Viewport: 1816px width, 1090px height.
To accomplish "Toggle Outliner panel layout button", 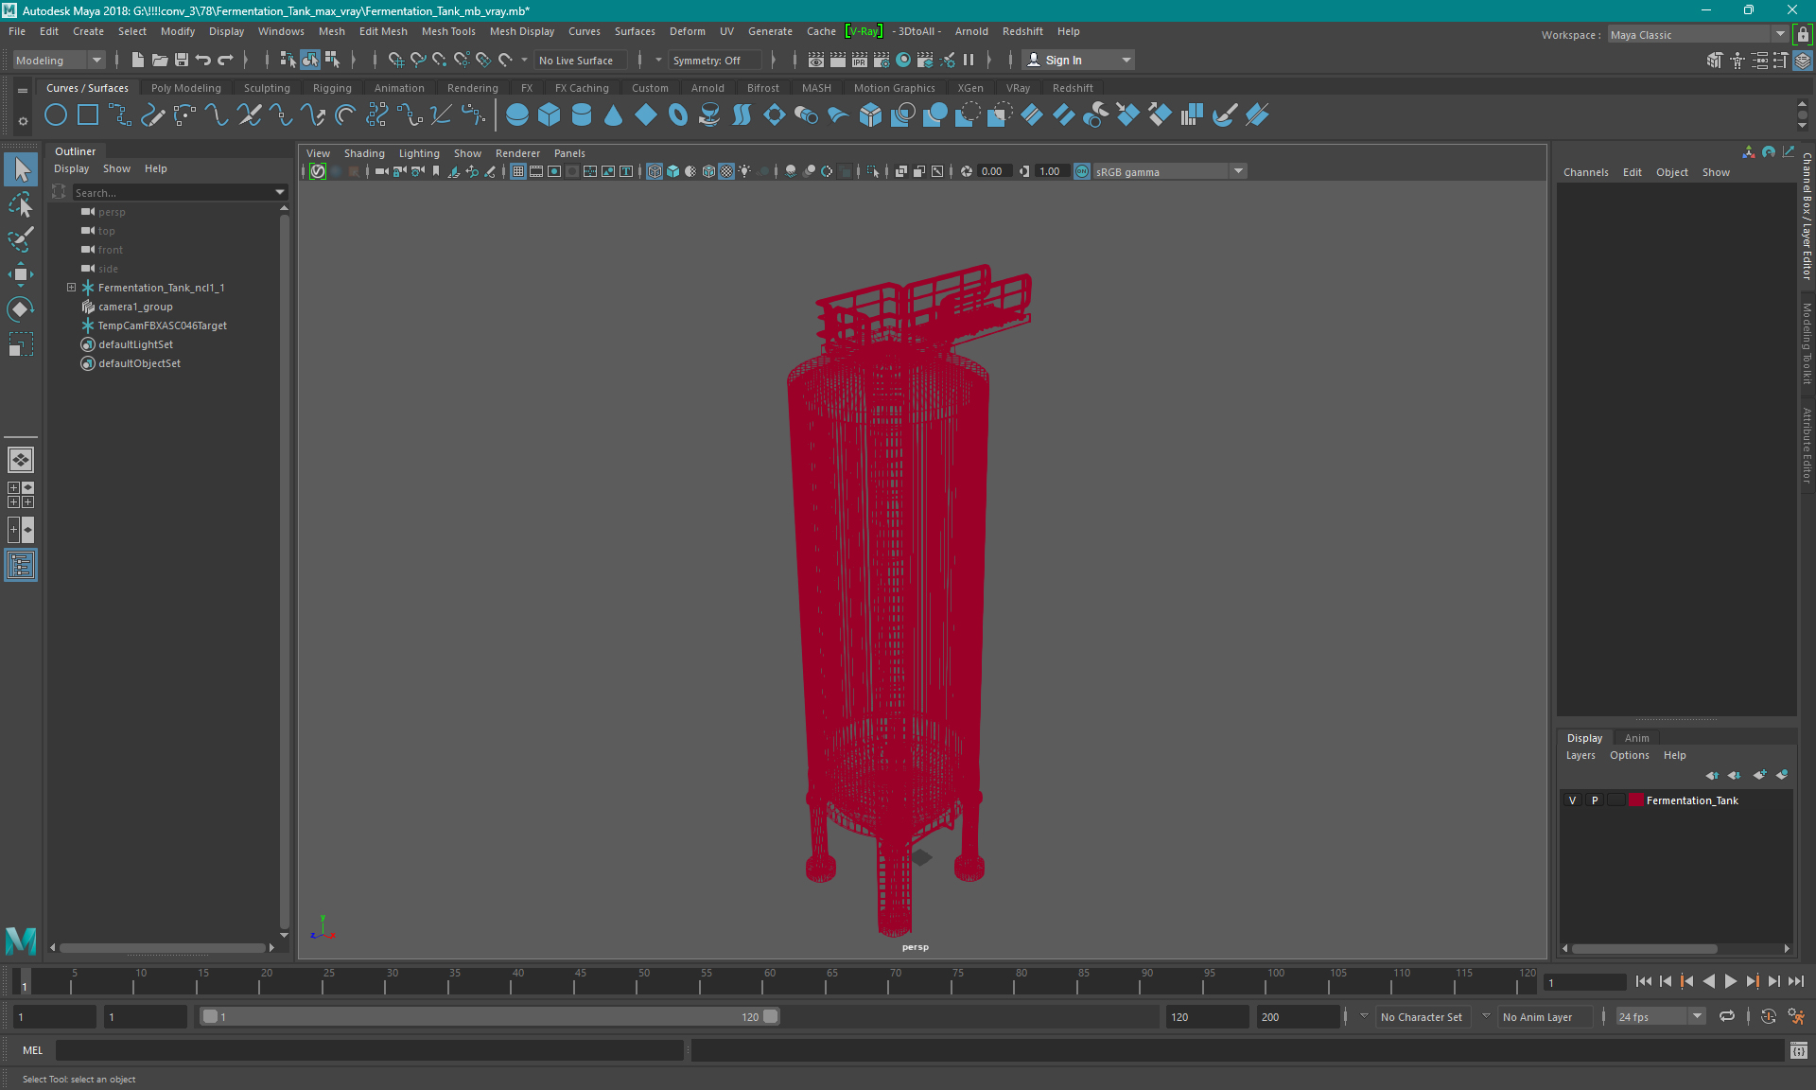I will pyautogui.click(x=21, y=566).
